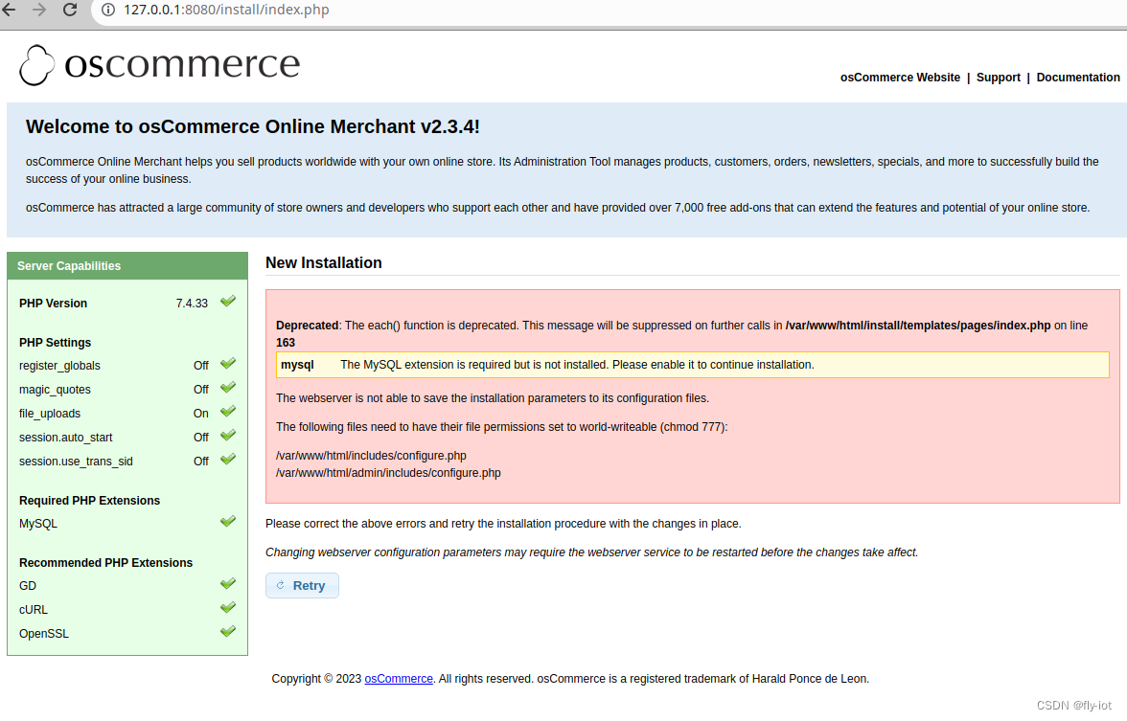
Task: Click the session.use_trans_sid setting name
Action: click(x=76, y=462)
